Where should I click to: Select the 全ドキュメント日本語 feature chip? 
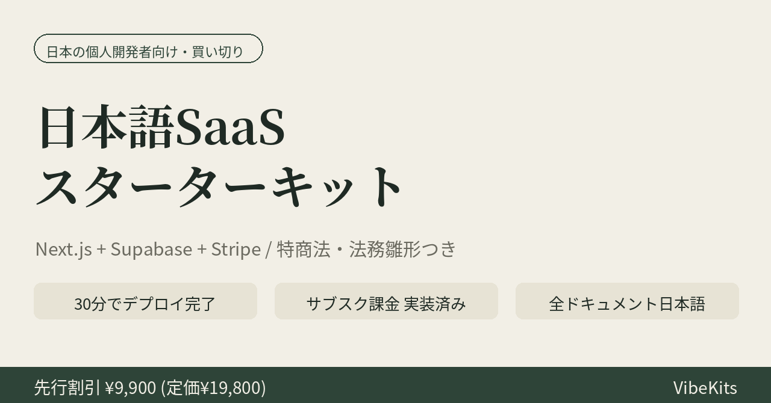click(627, 301)
